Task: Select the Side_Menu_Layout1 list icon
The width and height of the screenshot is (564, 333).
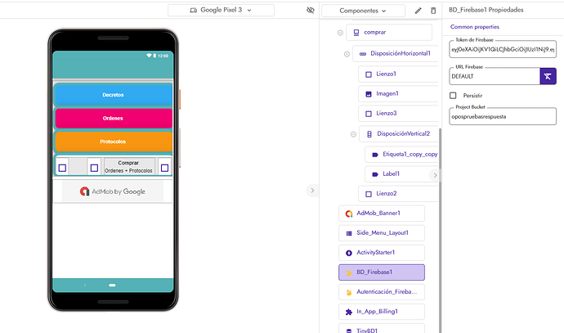Action: (349, 233)
